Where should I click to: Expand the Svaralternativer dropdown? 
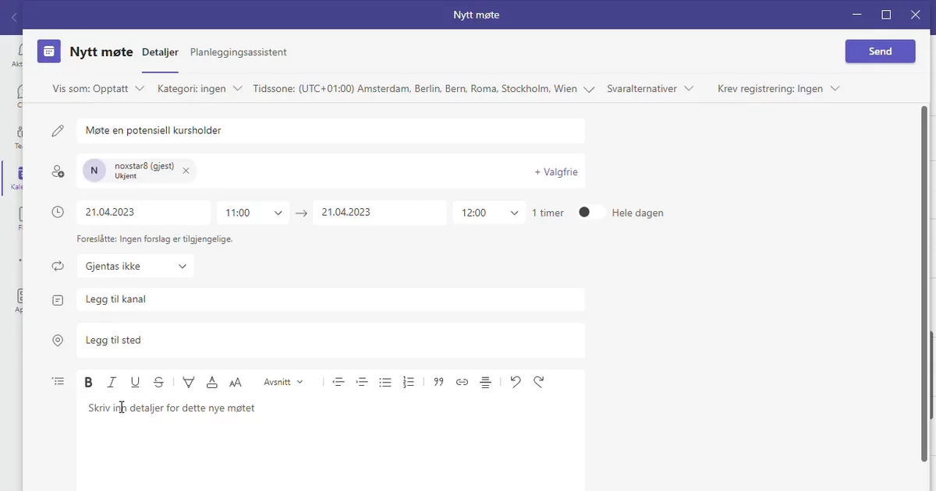pos(650,89)
